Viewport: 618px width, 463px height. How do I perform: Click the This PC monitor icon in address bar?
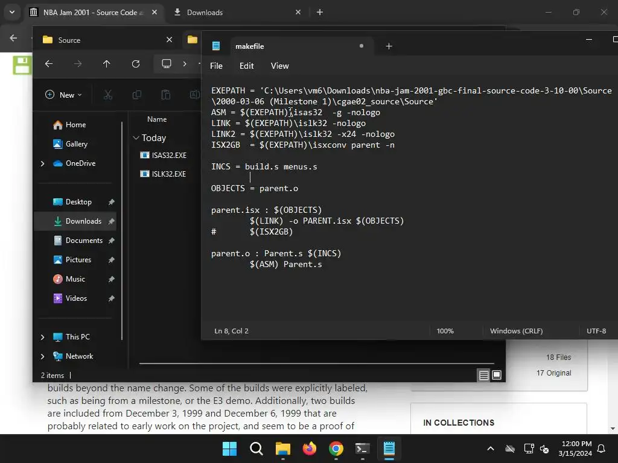[167, 63]
